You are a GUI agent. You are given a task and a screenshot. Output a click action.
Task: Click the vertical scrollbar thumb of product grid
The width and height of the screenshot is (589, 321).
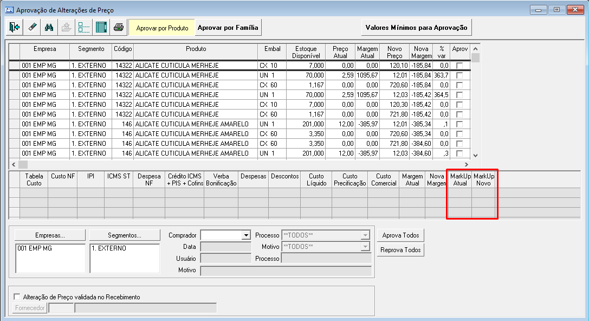click(475, 57)
